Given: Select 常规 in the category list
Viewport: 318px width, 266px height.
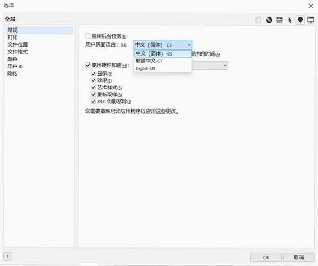Looking at the screenshot, I should 39,30.
